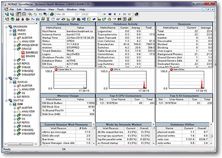Click the Top 5 IO Consumers header
This screenshot has width=222, height=158.
pos(184,96)
